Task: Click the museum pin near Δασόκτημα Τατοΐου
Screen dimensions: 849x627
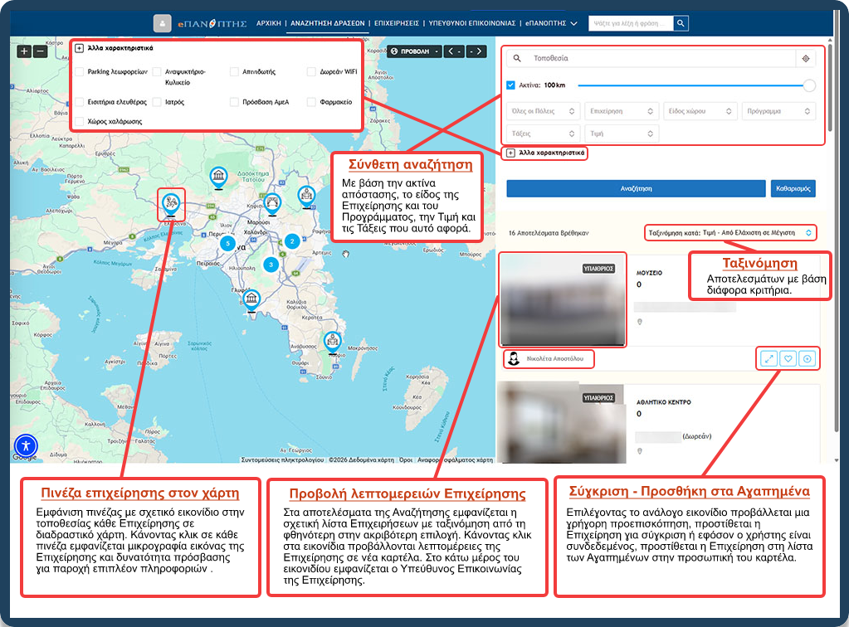Action: 218,177
